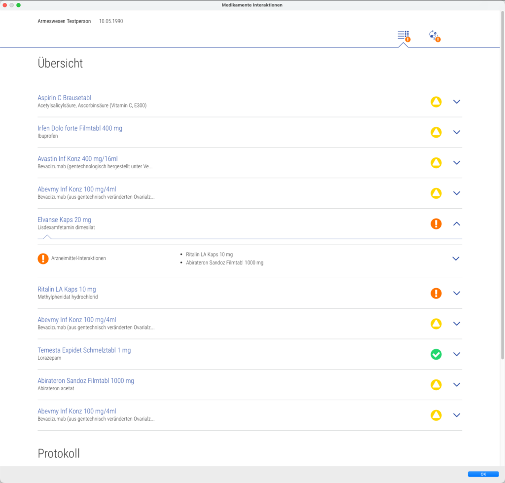
Task: Click the ingredient text Ibuprofen
Action: click(x=48, y=136)
